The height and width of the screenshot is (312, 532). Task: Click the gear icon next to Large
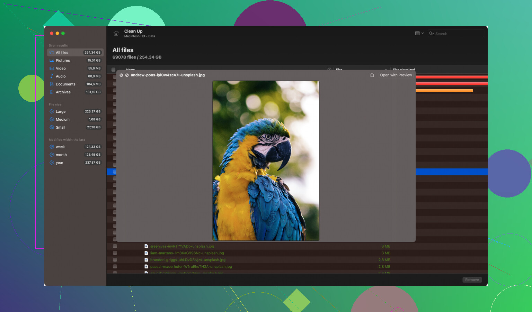click(x=52, y=112)
